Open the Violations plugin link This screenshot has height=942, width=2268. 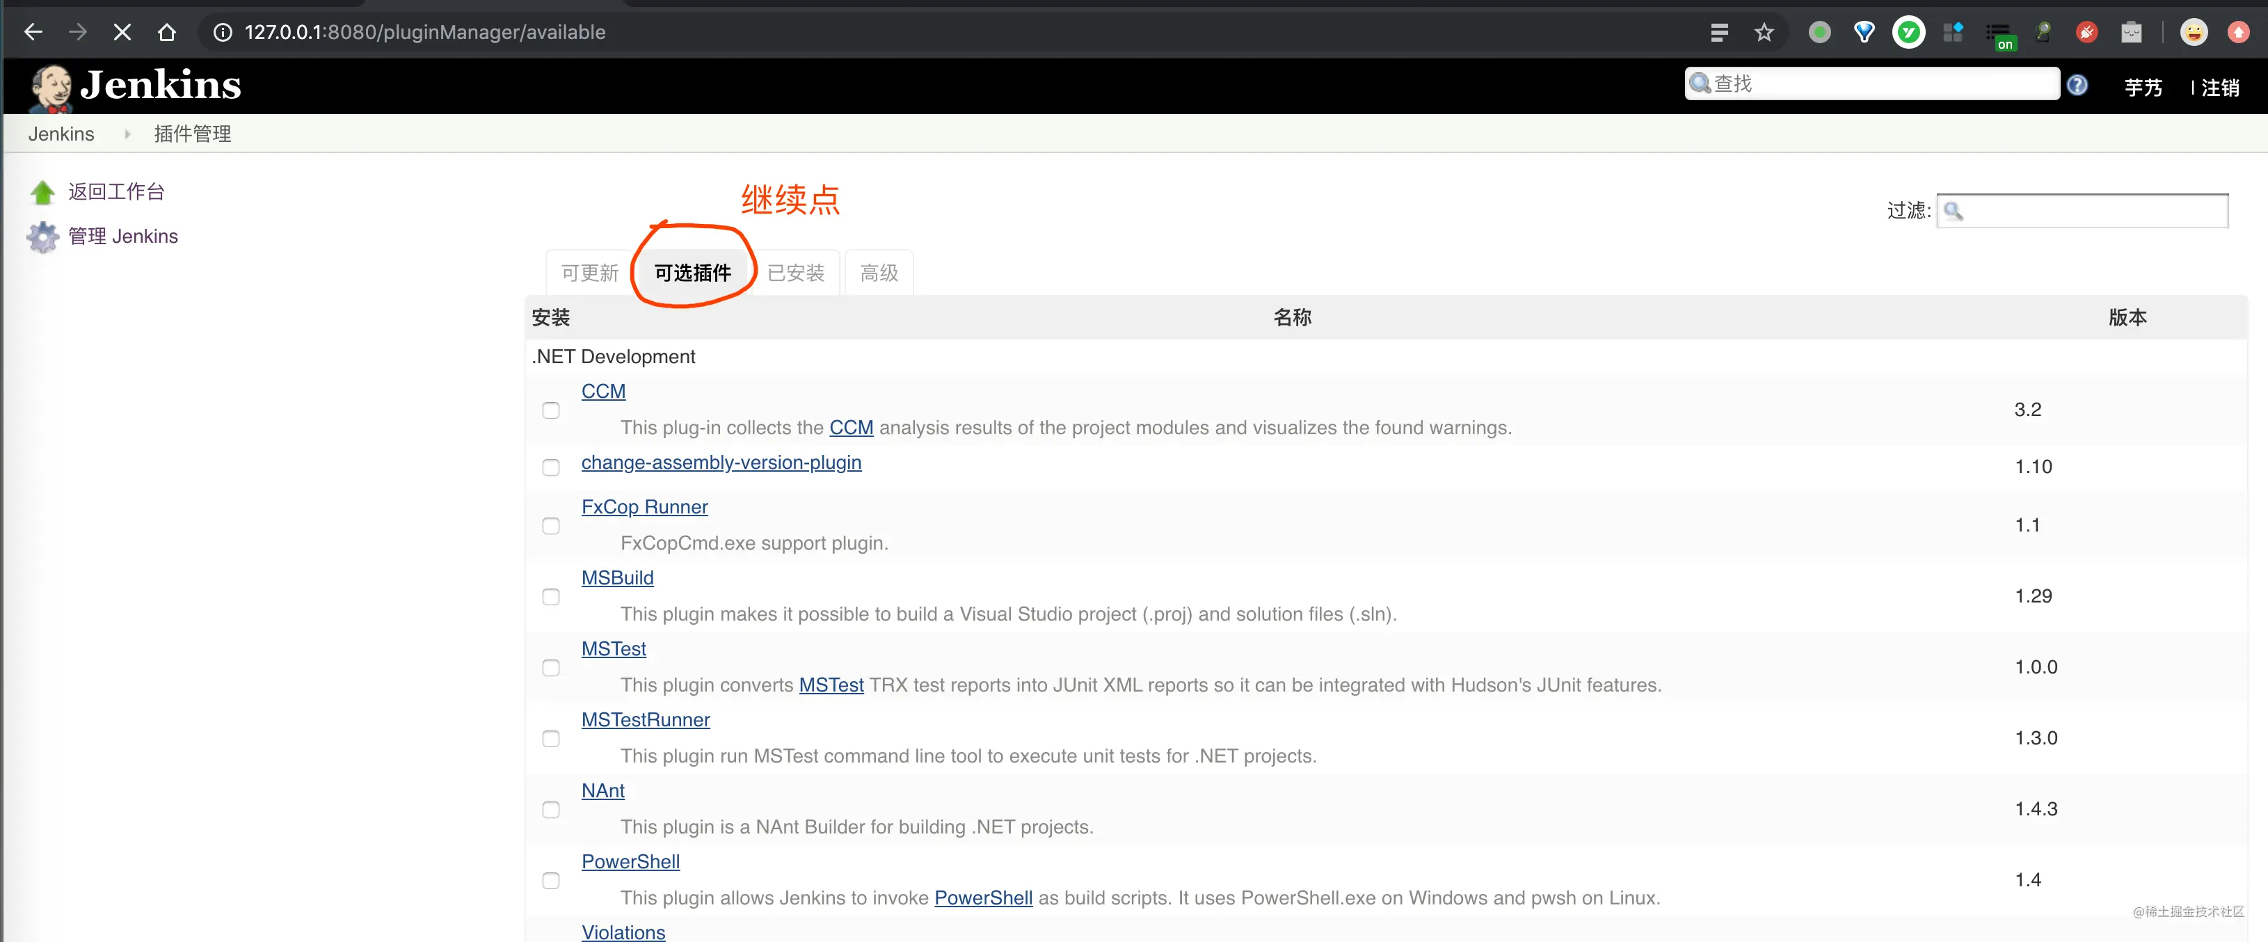pos(623,932)
